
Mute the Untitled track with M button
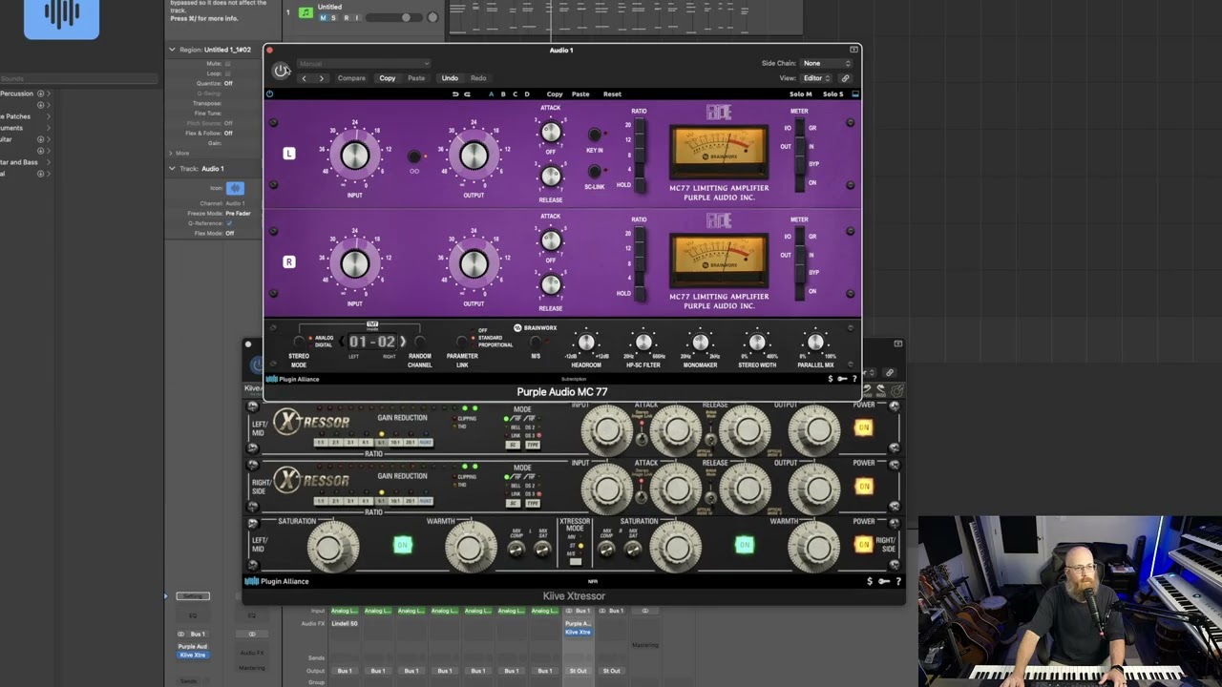(x=323, y=18)
